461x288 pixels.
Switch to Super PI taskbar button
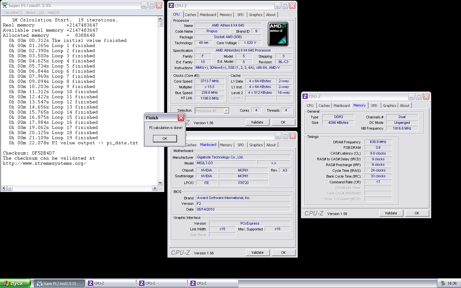click(x=60, y=283)
